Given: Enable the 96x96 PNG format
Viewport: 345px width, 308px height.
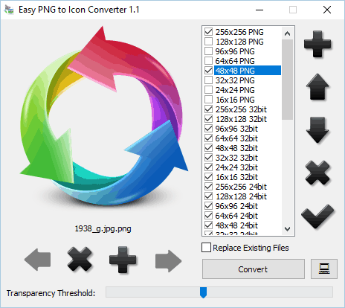Looking at the screenshot, I should (209, 51).
